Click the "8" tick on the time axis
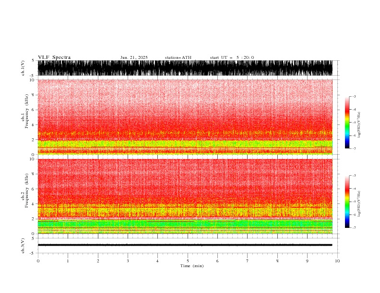The height and width of the screenshot is (293, 380). pyautogui.click(x=277, y=261)
